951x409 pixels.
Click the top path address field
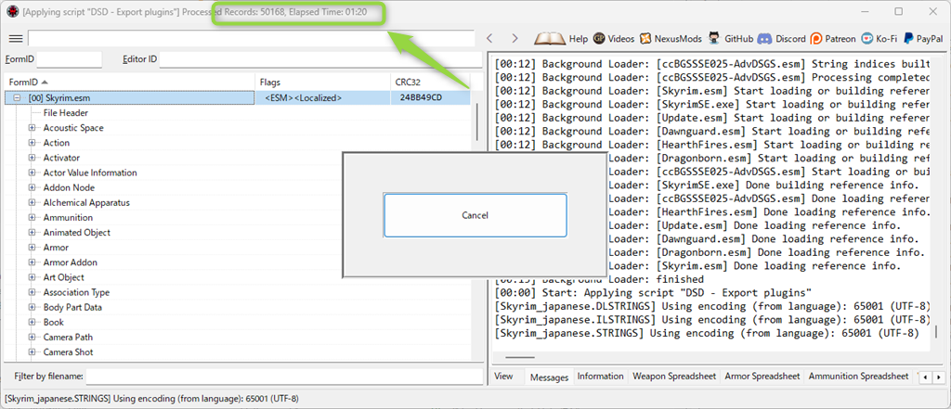[251, 38]
